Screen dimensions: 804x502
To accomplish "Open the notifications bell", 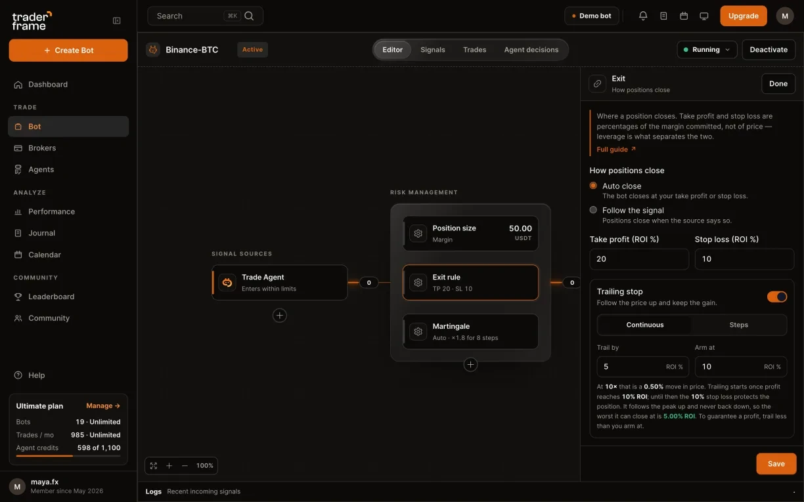I will click(643, 16).
